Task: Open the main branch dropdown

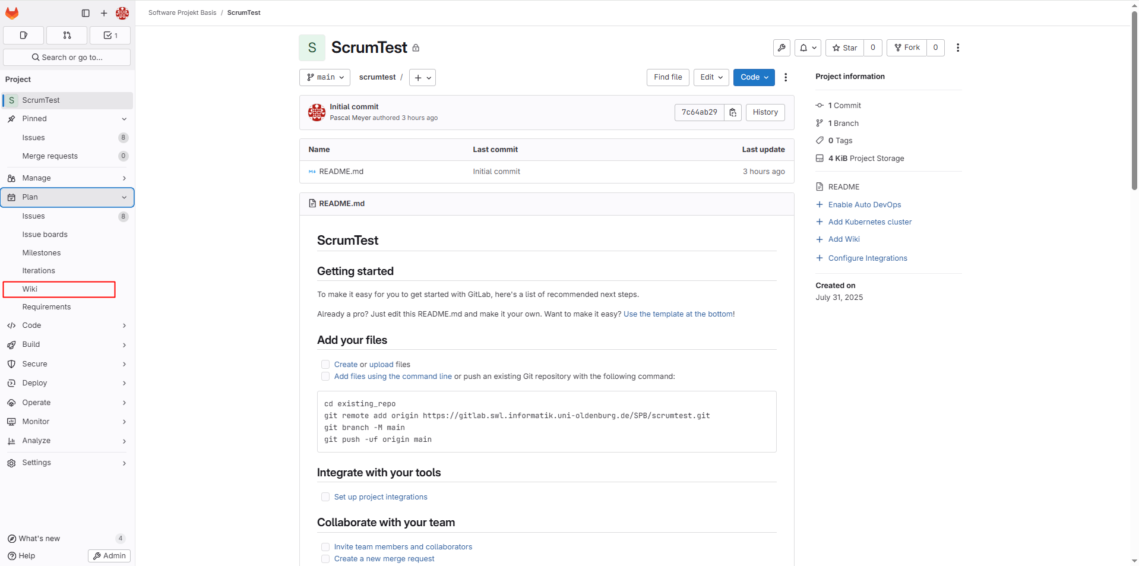Action: (x=325, y=77)
